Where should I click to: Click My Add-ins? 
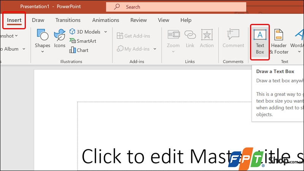tap(133, 49)
